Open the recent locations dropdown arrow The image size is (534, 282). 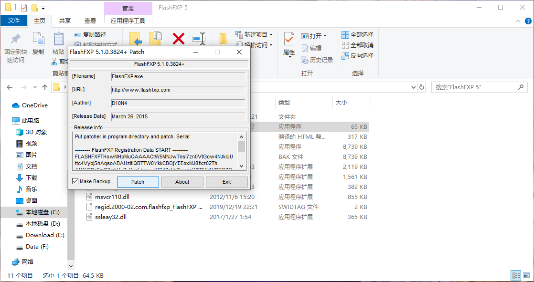click(35, 87)
